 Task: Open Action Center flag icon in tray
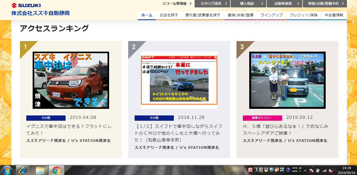(312, 170)
